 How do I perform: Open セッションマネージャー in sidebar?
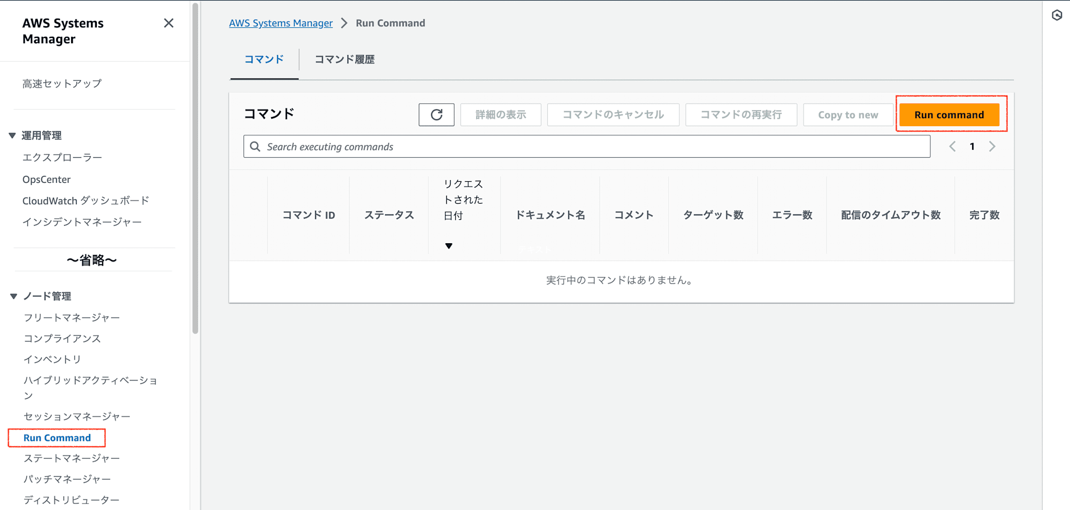click(77, 416)
